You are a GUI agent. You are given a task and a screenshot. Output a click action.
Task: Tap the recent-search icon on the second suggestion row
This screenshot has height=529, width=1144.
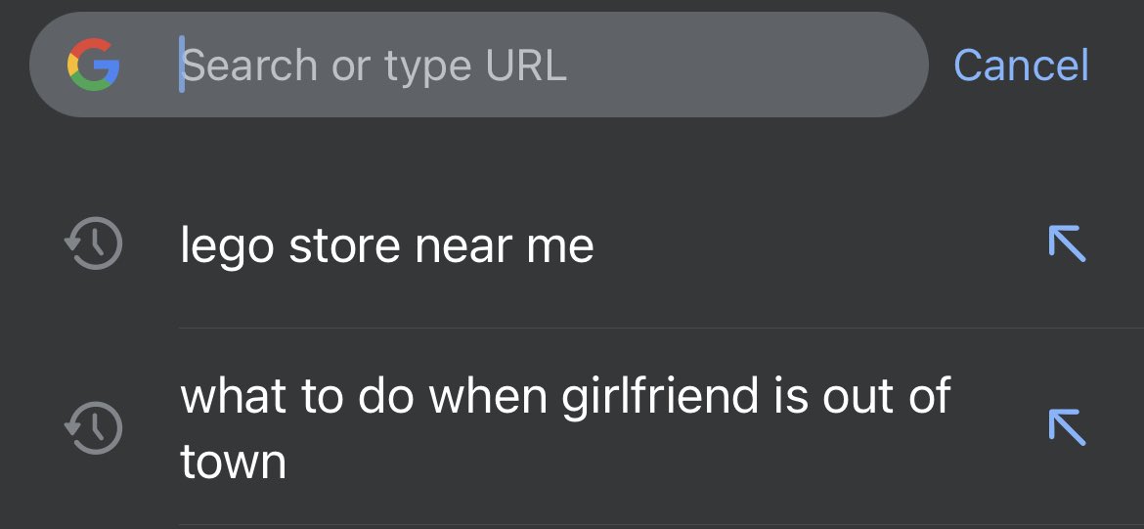pos(94,427)
